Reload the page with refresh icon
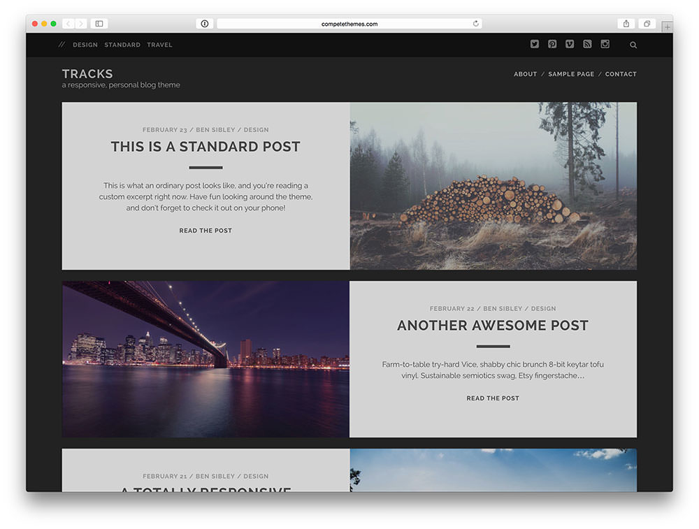Screen dimensions: 699x529 click(x=475, y=24)
